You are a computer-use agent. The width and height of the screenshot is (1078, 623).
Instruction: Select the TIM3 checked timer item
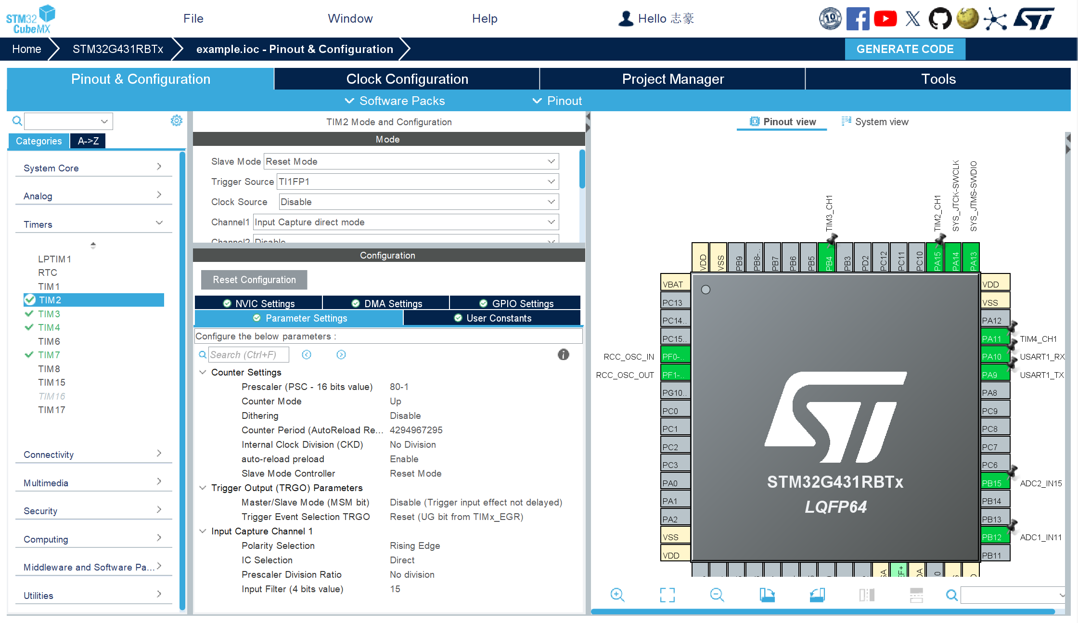(49, 314)
